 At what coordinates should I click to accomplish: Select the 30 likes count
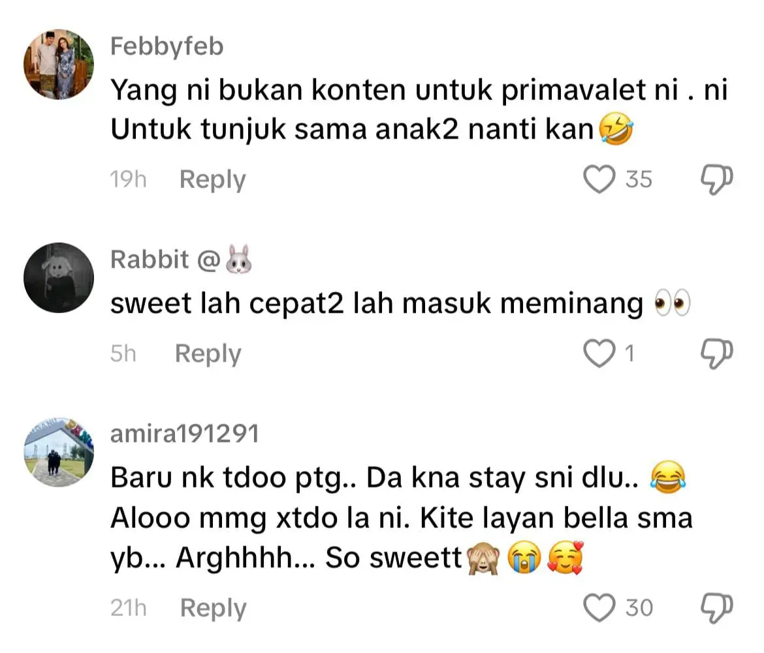[x=639, y=608]
